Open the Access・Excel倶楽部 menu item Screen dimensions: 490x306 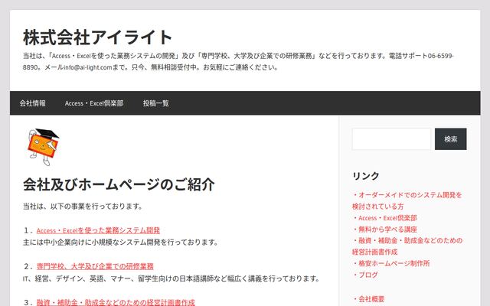(x=94, y=103)
